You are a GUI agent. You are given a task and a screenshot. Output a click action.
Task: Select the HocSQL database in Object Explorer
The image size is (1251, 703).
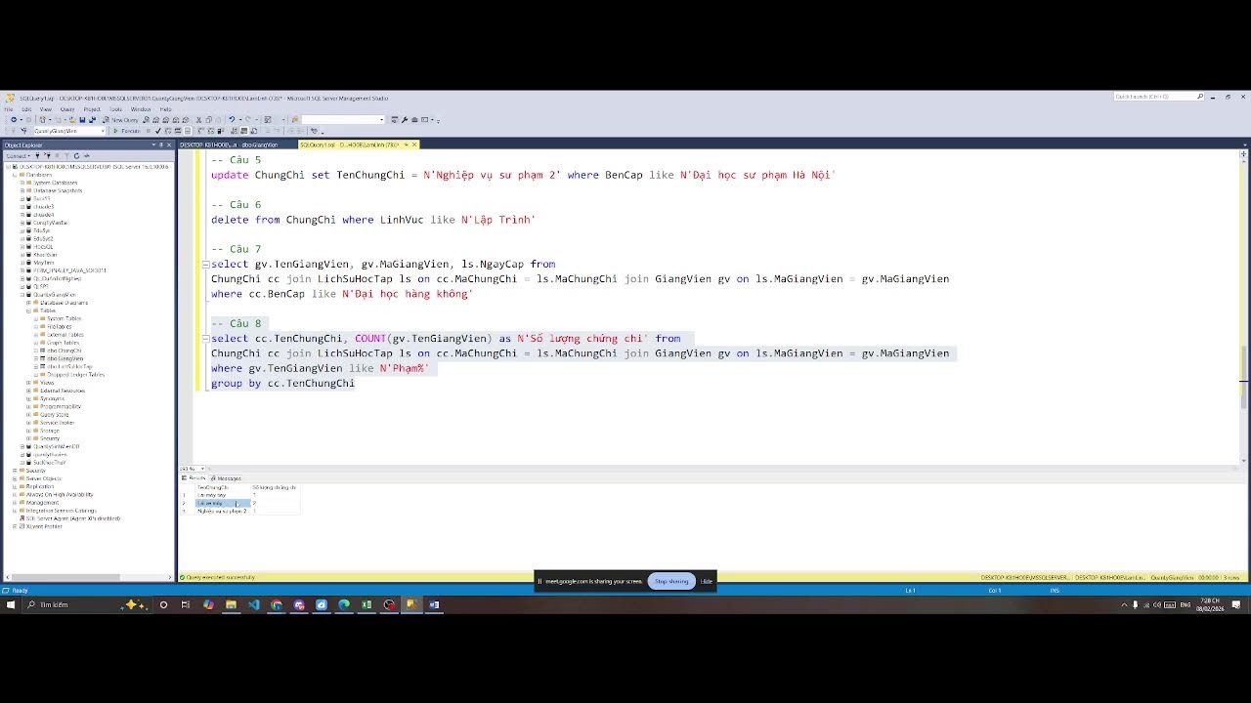coord(44,247)
